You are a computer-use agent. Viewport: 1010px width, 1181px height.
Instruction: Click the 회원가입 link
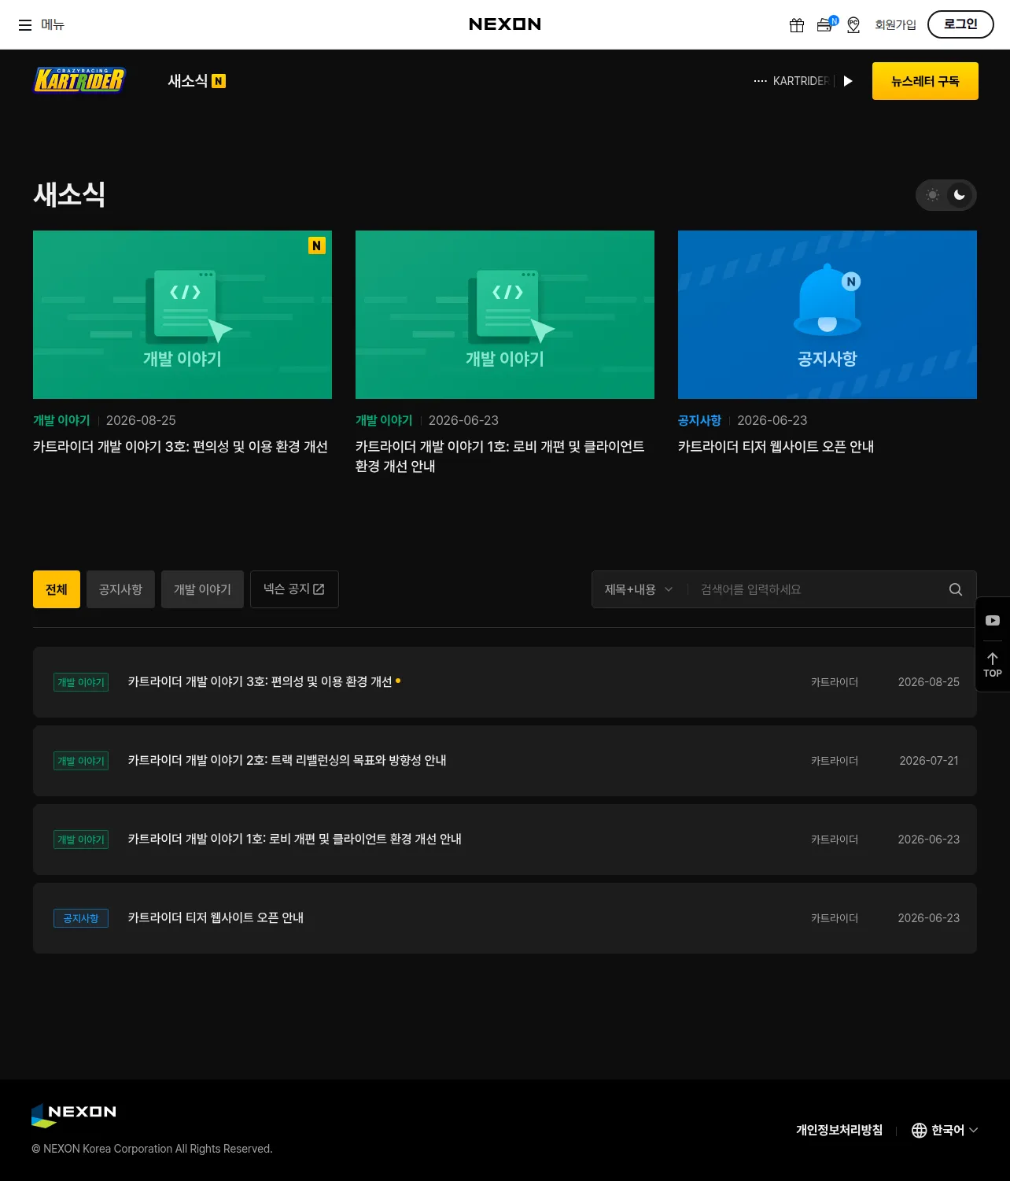click(x=895, y=25)
